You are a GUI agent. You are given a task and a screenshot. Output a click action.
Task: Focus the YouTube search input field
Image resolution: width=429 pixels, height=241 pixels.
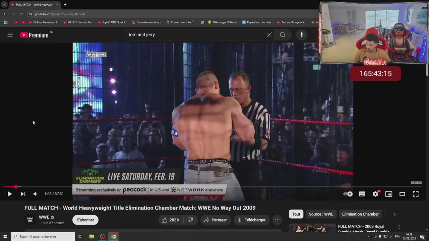[196, 35]
